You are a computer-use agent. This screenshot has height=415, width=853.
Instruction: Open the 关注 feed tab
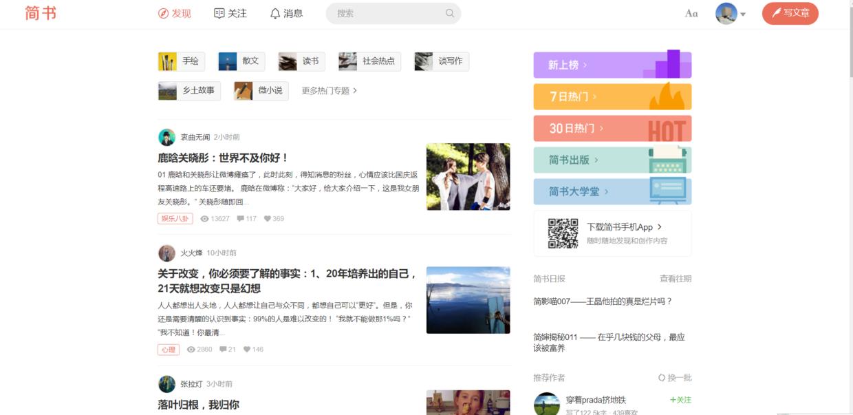(x=230, y=12)
